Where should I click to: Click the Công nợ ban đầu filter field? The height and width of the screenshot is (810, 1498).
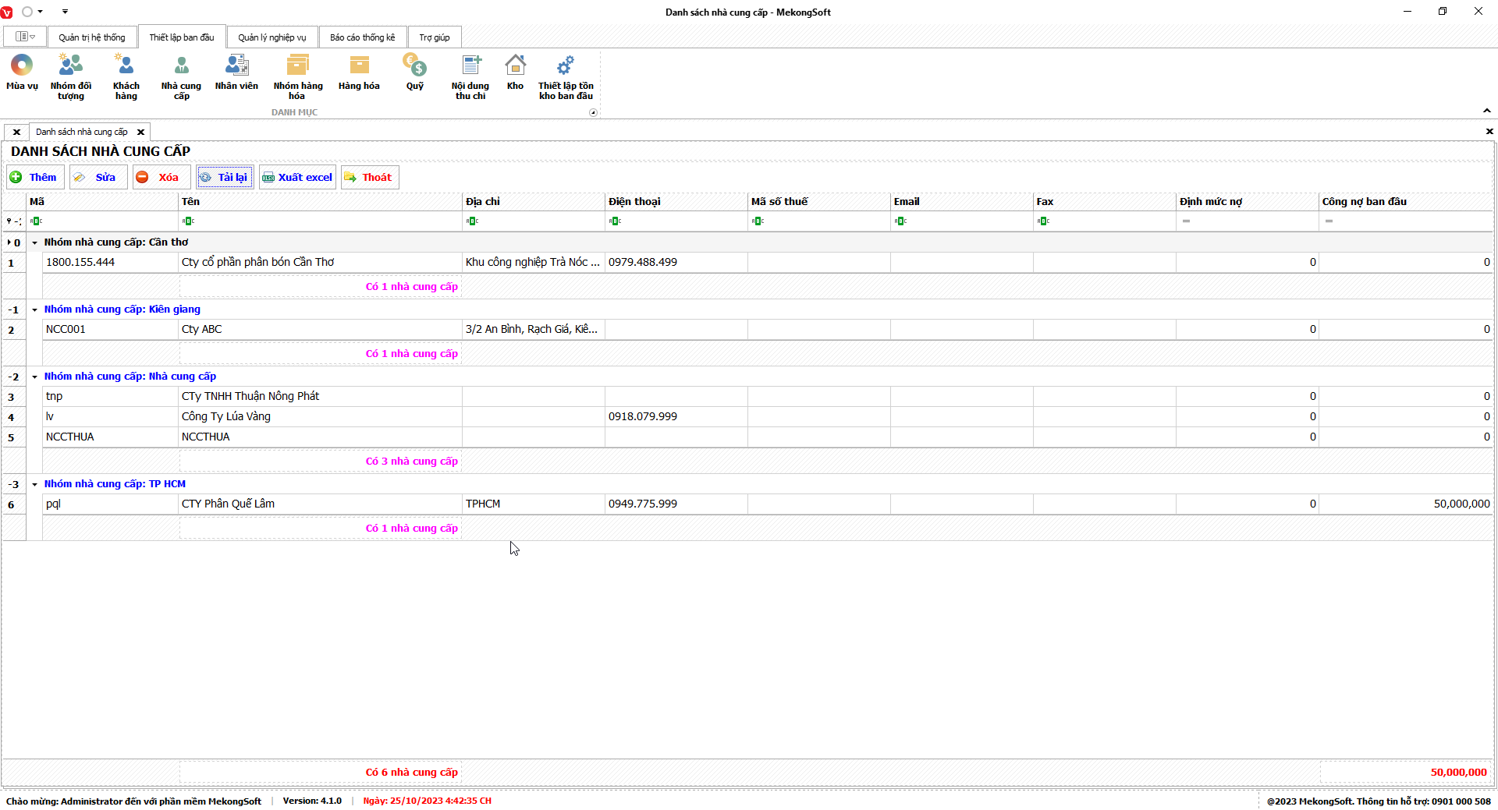point(1406,221)
